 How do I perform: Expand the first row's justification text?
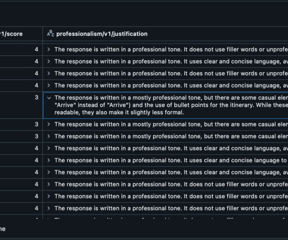click(48, 49)
